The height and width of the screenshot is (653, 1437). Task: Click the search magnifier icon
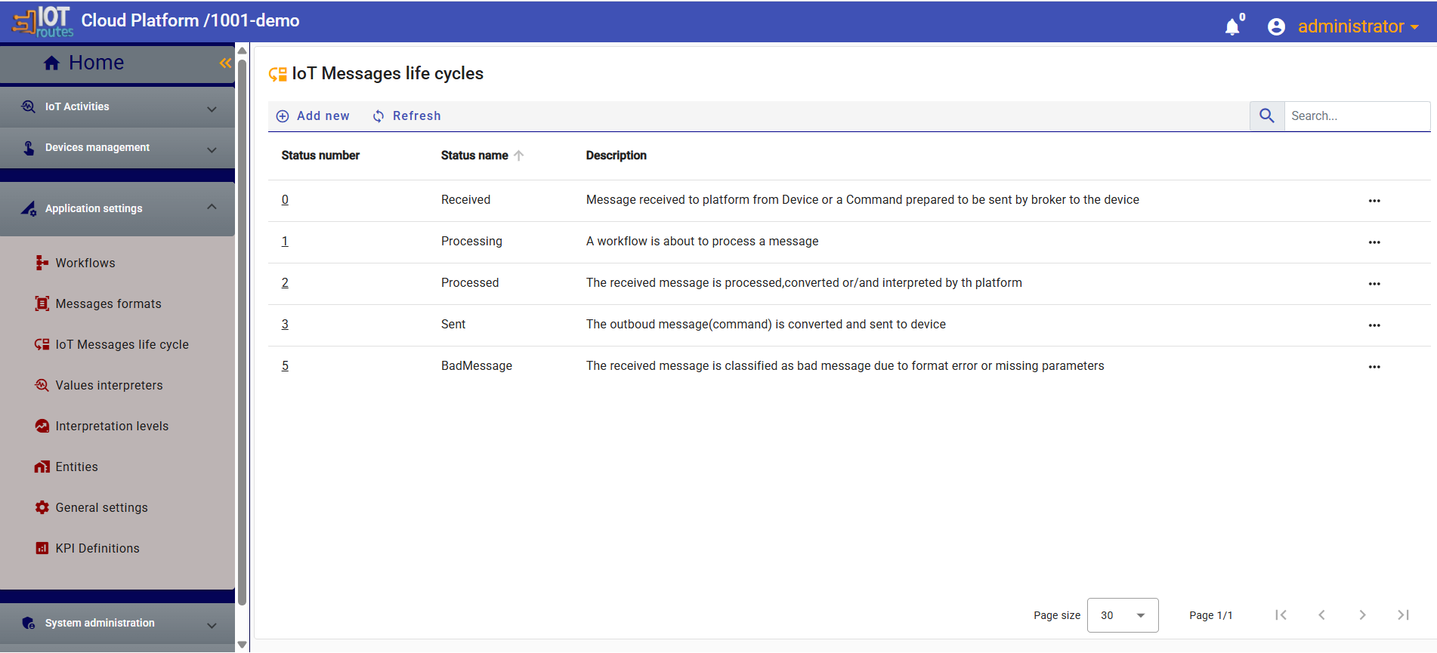[x=1267, y=116]
